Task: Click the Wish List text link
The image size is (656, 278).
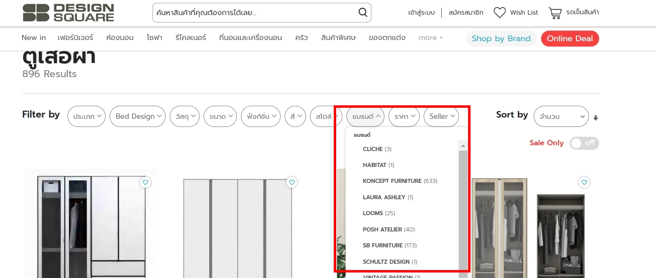Action: [524, 13]
